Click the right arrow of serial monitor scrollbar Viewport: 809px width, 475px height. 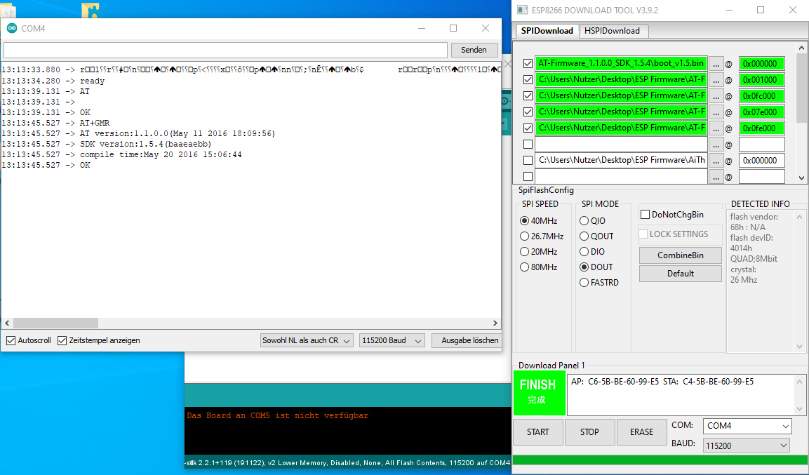pyautogui.click(x=495, y=323)
